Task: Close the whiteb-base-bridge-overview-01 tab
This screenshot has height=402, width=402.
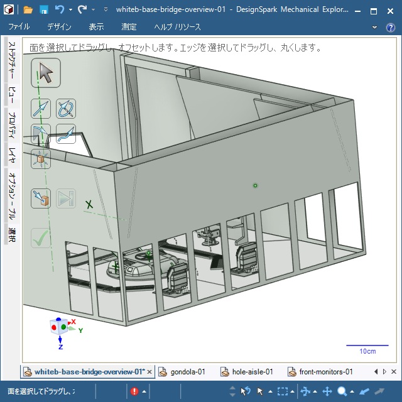Action: coord(149,372)
